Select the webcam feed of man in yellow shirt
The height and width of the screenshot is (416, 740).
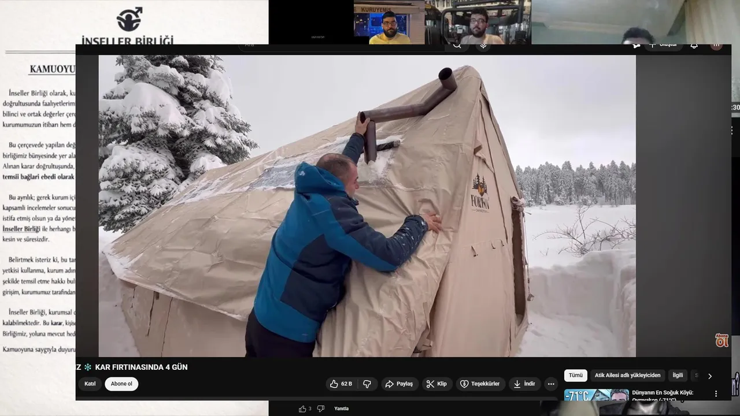click(x=390, y=23)
